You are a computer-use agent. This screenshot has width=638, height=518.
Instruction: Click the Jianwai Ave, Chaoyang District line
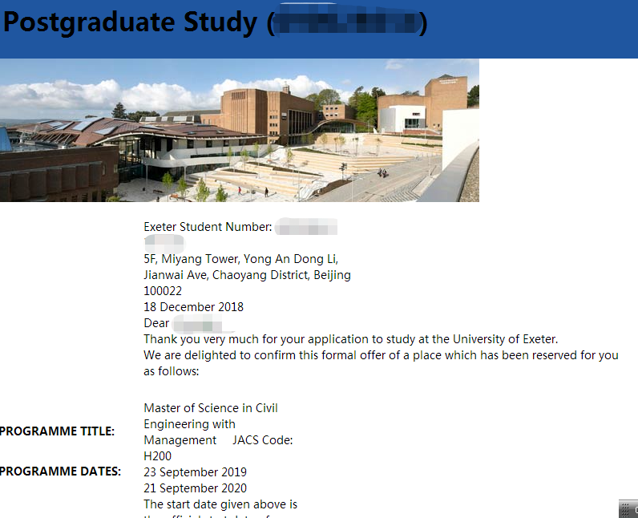[247, 275]
